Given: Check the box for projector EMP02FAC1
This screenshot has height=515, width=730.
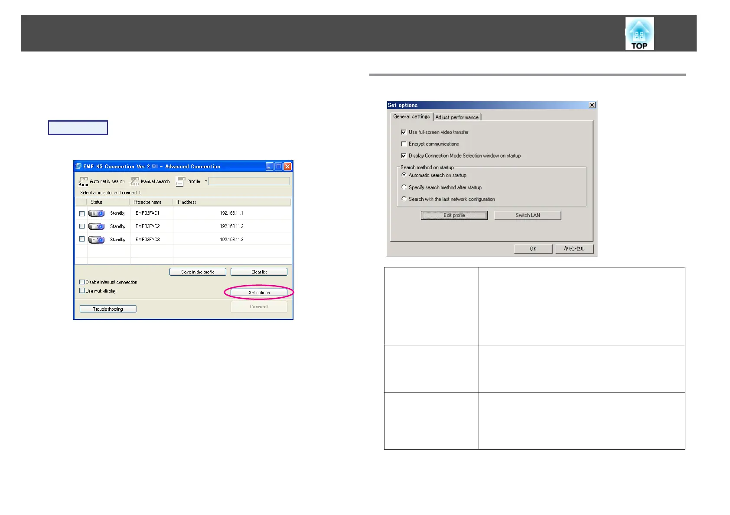Looking at the screenshot, I should (82, 213).
